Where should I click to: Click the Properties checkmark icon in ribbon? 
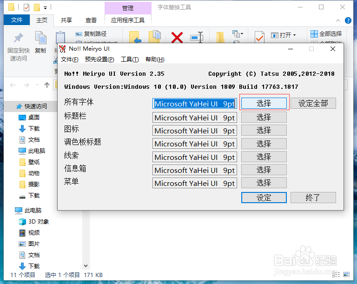(x=259, y=37)
